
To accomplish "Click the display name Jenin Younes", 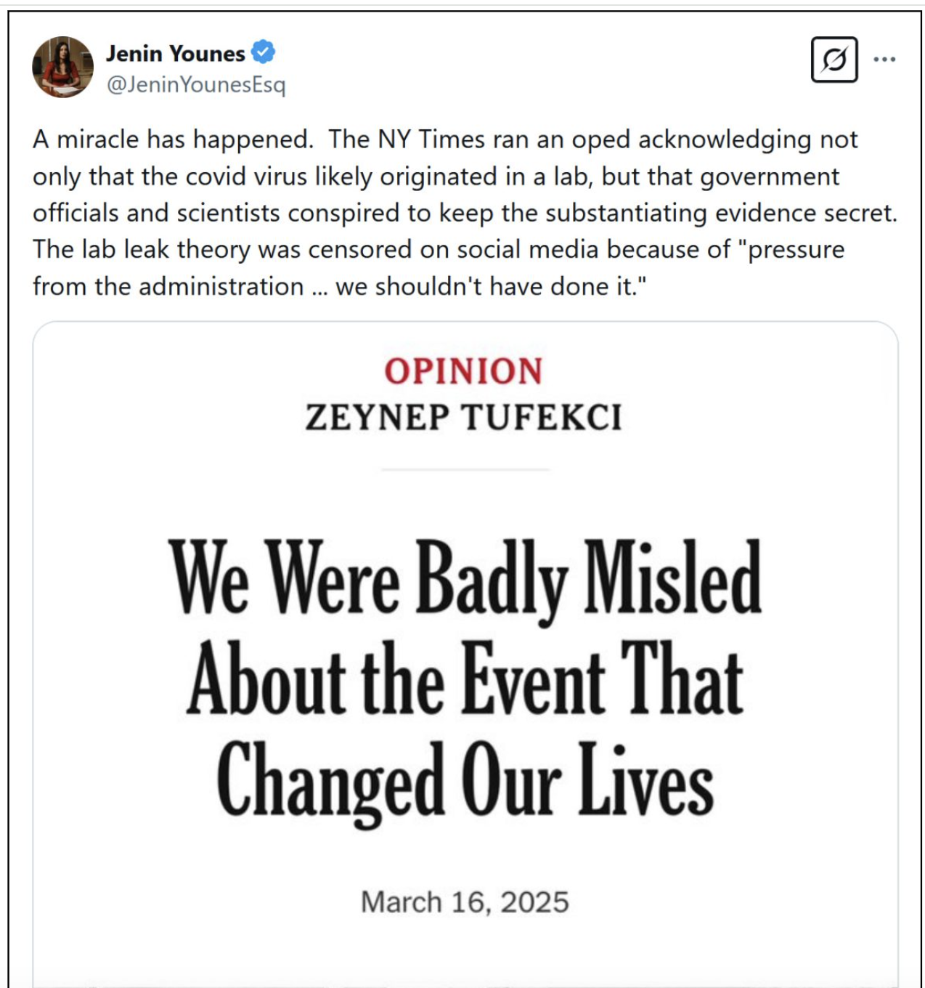I will pyautogui.click(x=176, y=53).
